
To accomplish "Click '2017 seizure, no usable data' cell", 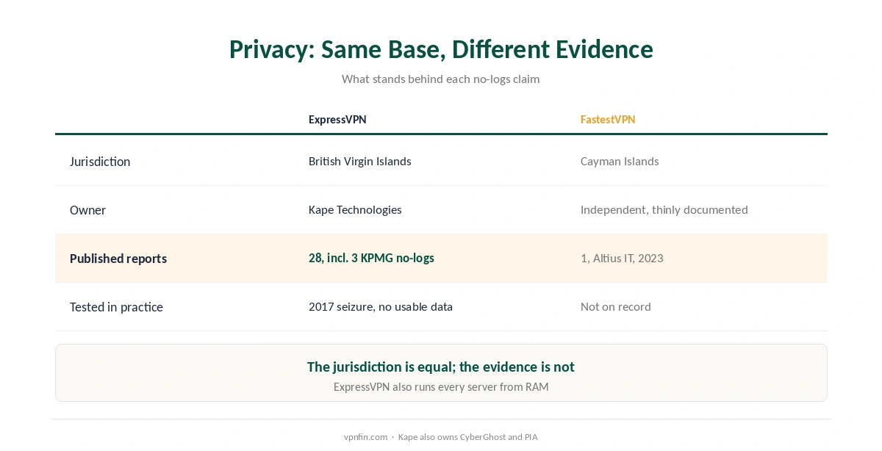I will [381, 307].
